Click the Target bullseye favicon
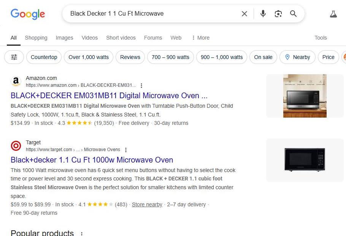The width and height of the screenshot is (346, 236). (16, 146)
